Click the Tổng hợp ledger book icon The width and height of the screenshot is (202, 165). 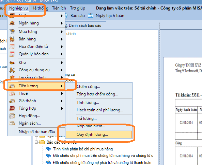12,108
